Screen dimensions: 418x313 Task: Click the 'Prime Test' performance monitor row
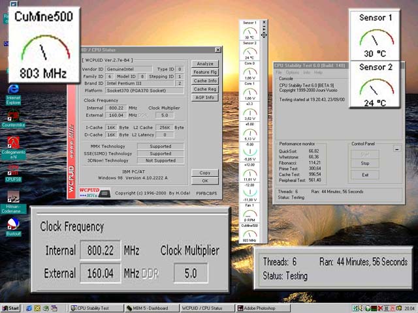[300, 168]
